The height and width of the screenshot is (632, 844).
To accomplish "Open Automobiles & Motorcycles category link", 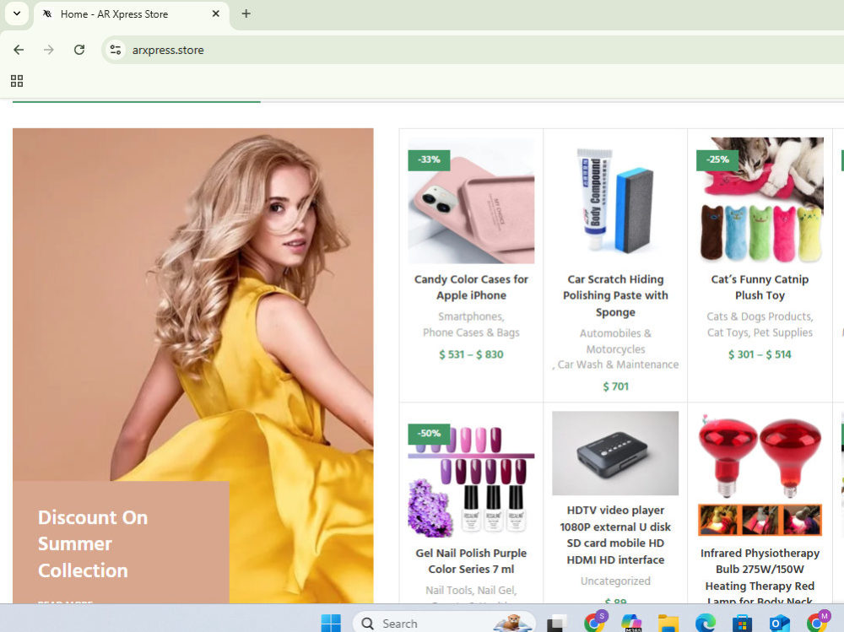I will tap(615, 341).
